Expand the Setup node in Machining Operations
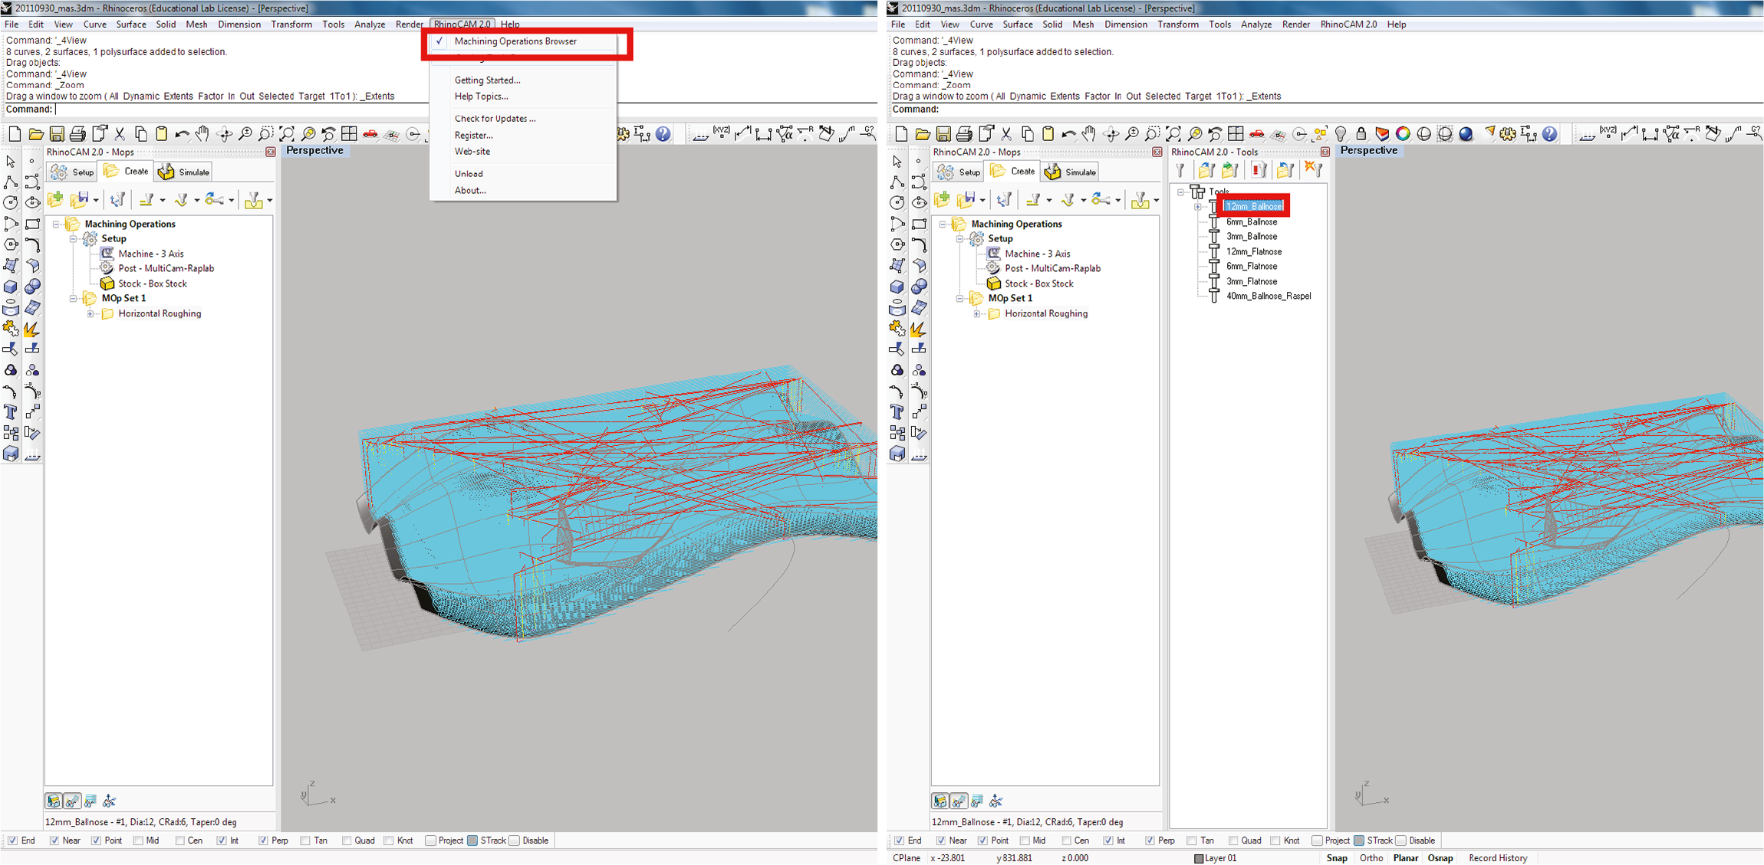 click(72, 238)
